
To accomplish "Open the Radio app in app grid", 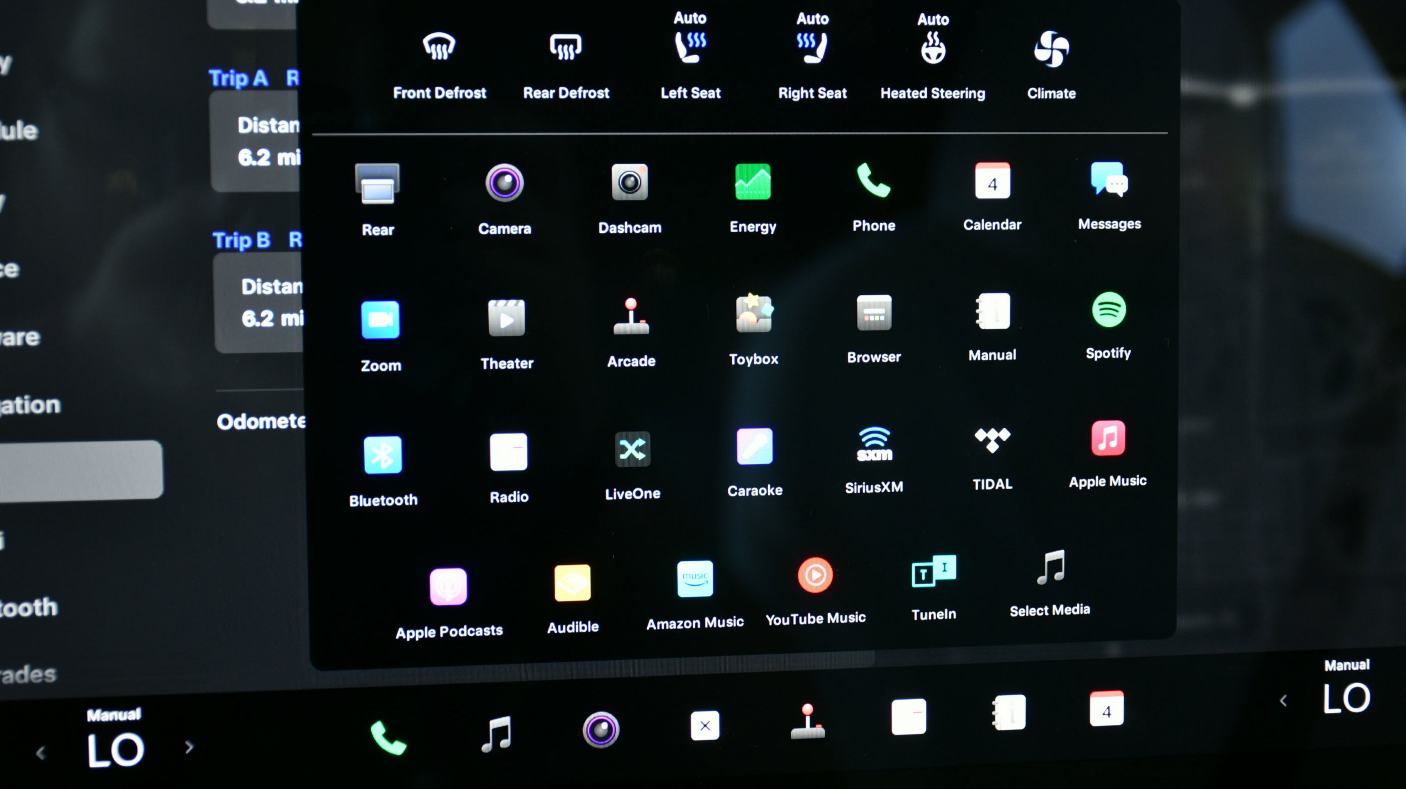I will [509, 469].
